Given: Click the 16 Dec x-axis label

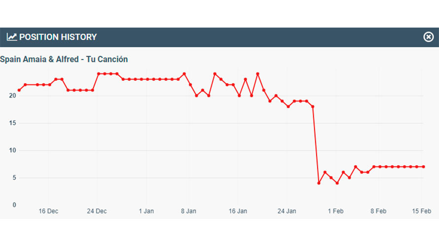Looking at the screenshot, I should coord(48,211).
